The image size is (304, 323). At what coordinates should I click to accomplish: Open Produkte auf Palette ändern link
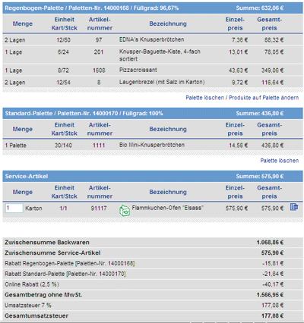point(264,98)
